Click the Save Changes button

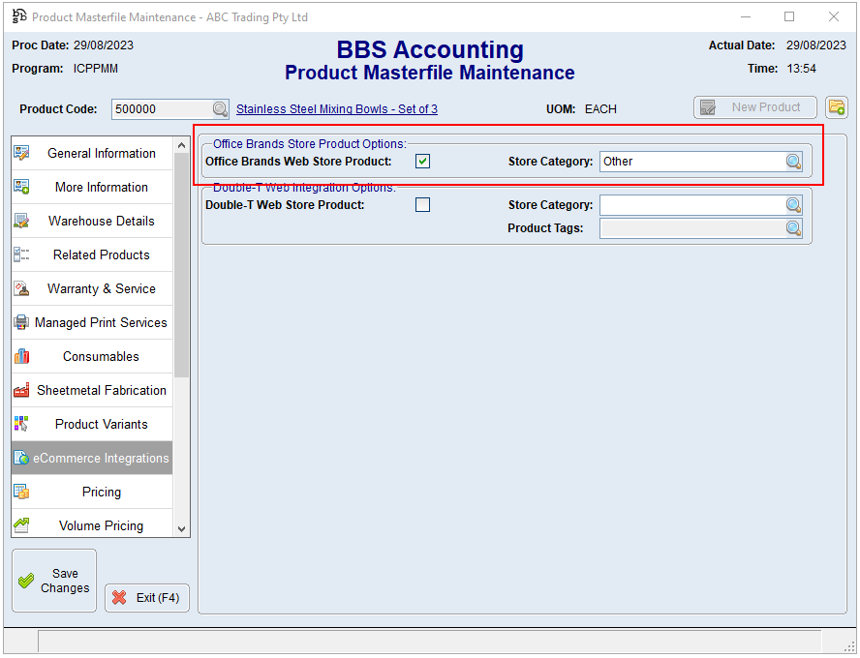[x=54, y=581]
